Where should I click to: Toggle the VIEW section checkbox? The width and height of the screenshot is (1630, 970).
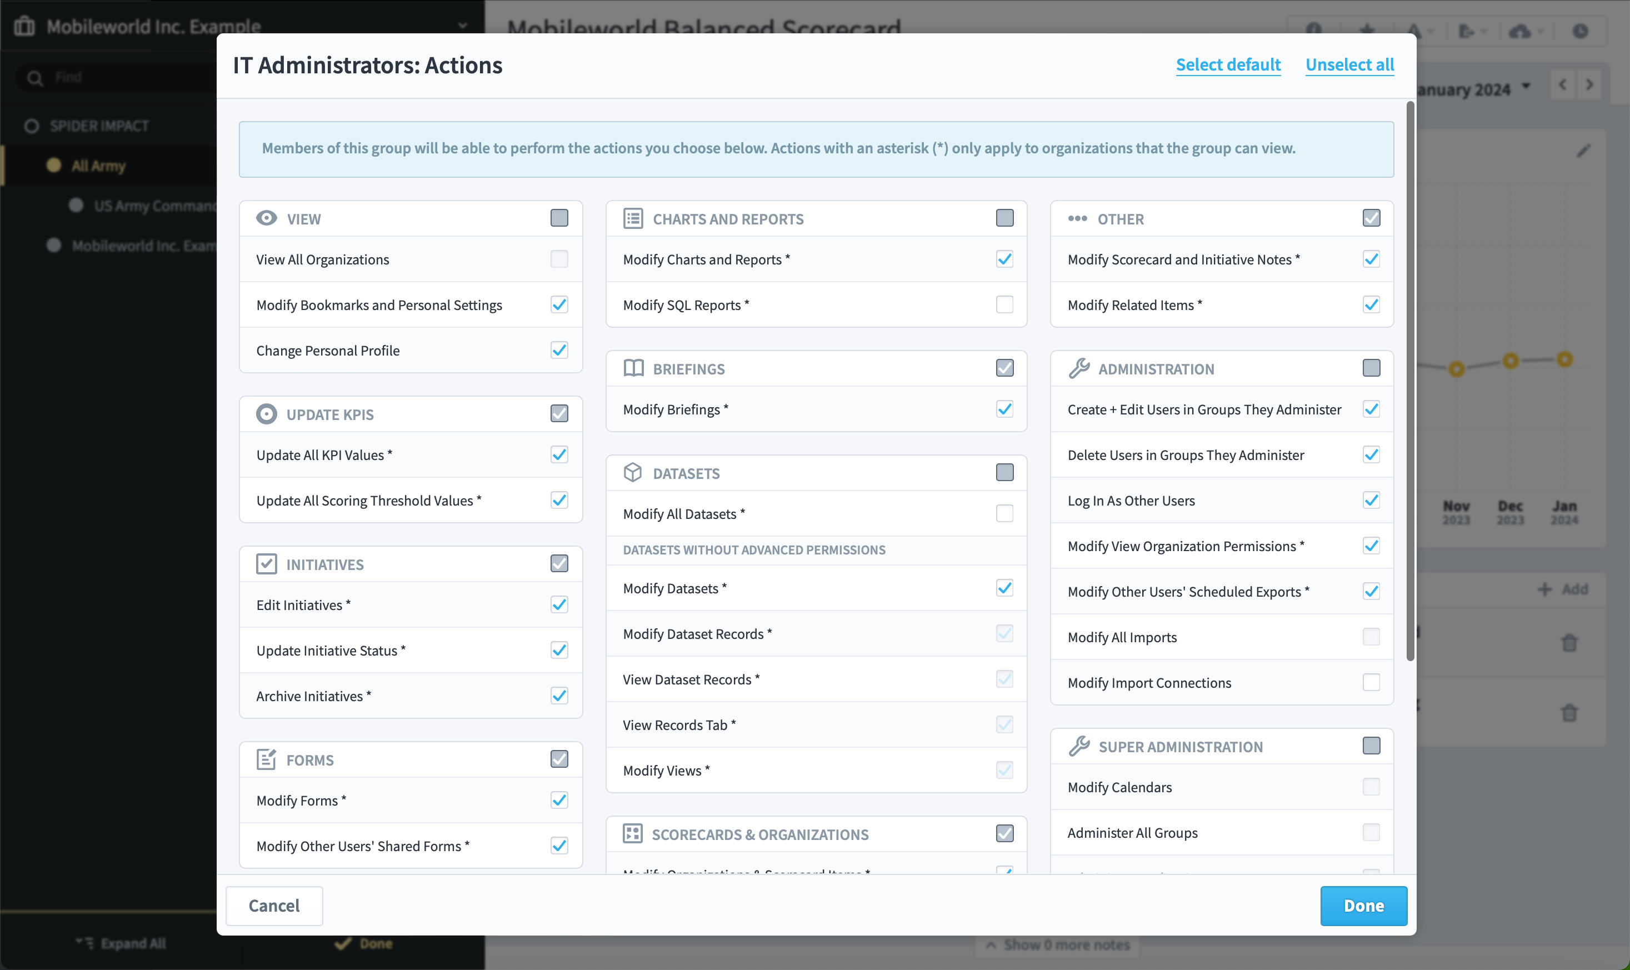(559, 218)
